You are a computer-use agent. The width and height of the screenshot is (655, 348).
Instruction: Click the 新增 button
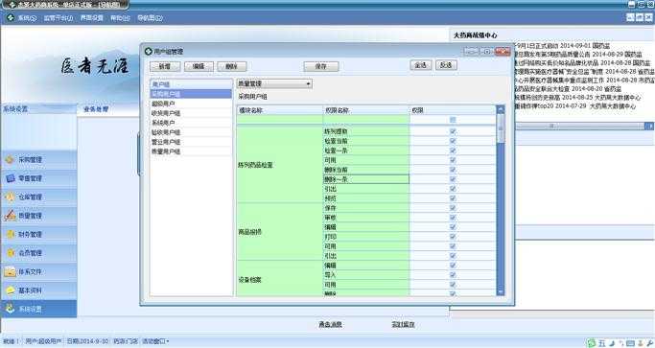point(165,66)
